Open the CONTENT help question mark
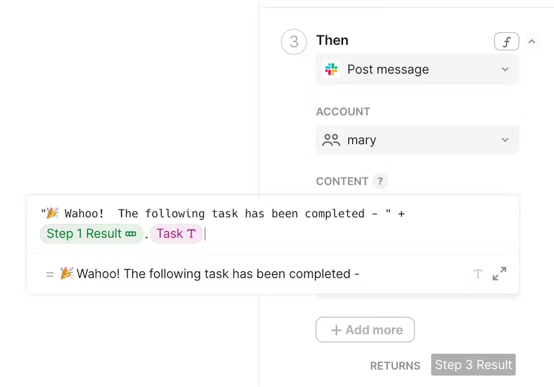Viewport: 554px width, 387px height. [380, 181]
